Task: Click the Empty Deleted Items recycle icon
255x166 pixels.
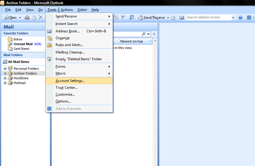Action: (49, 59)
